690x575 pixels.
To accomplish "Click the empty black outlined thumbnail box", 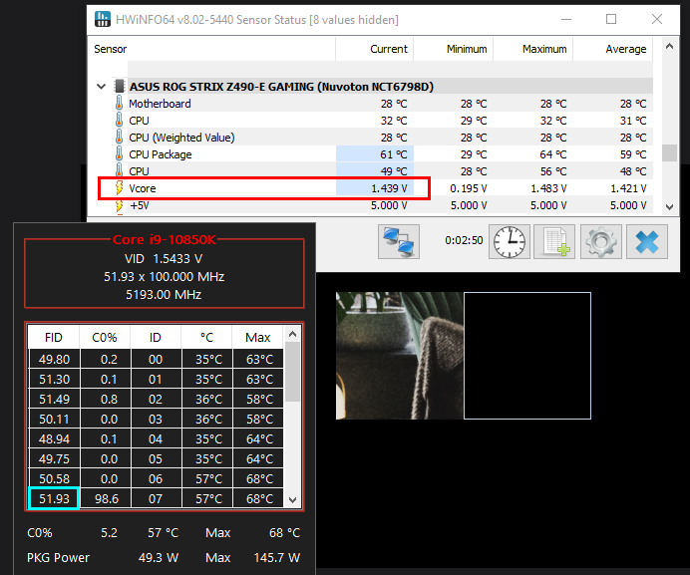I will [x=527, y=356].
